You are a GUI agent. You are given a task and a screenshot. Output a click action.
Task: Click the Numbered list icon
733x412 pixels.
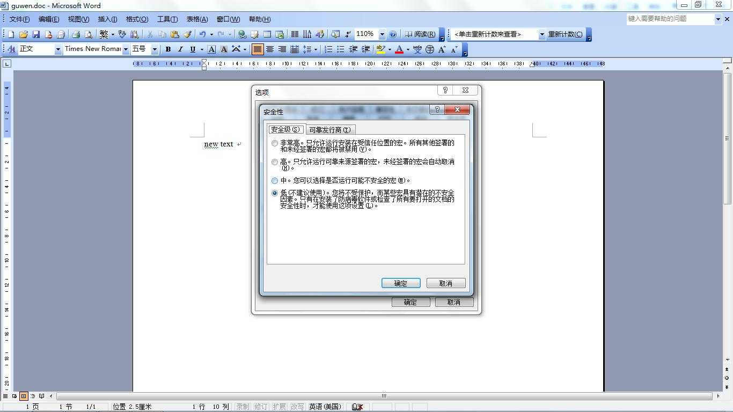[328, 49]
